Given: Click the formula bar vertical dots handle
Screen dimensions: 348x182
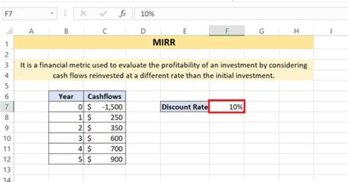Looking at the screenshot, I should coord(65,14).
